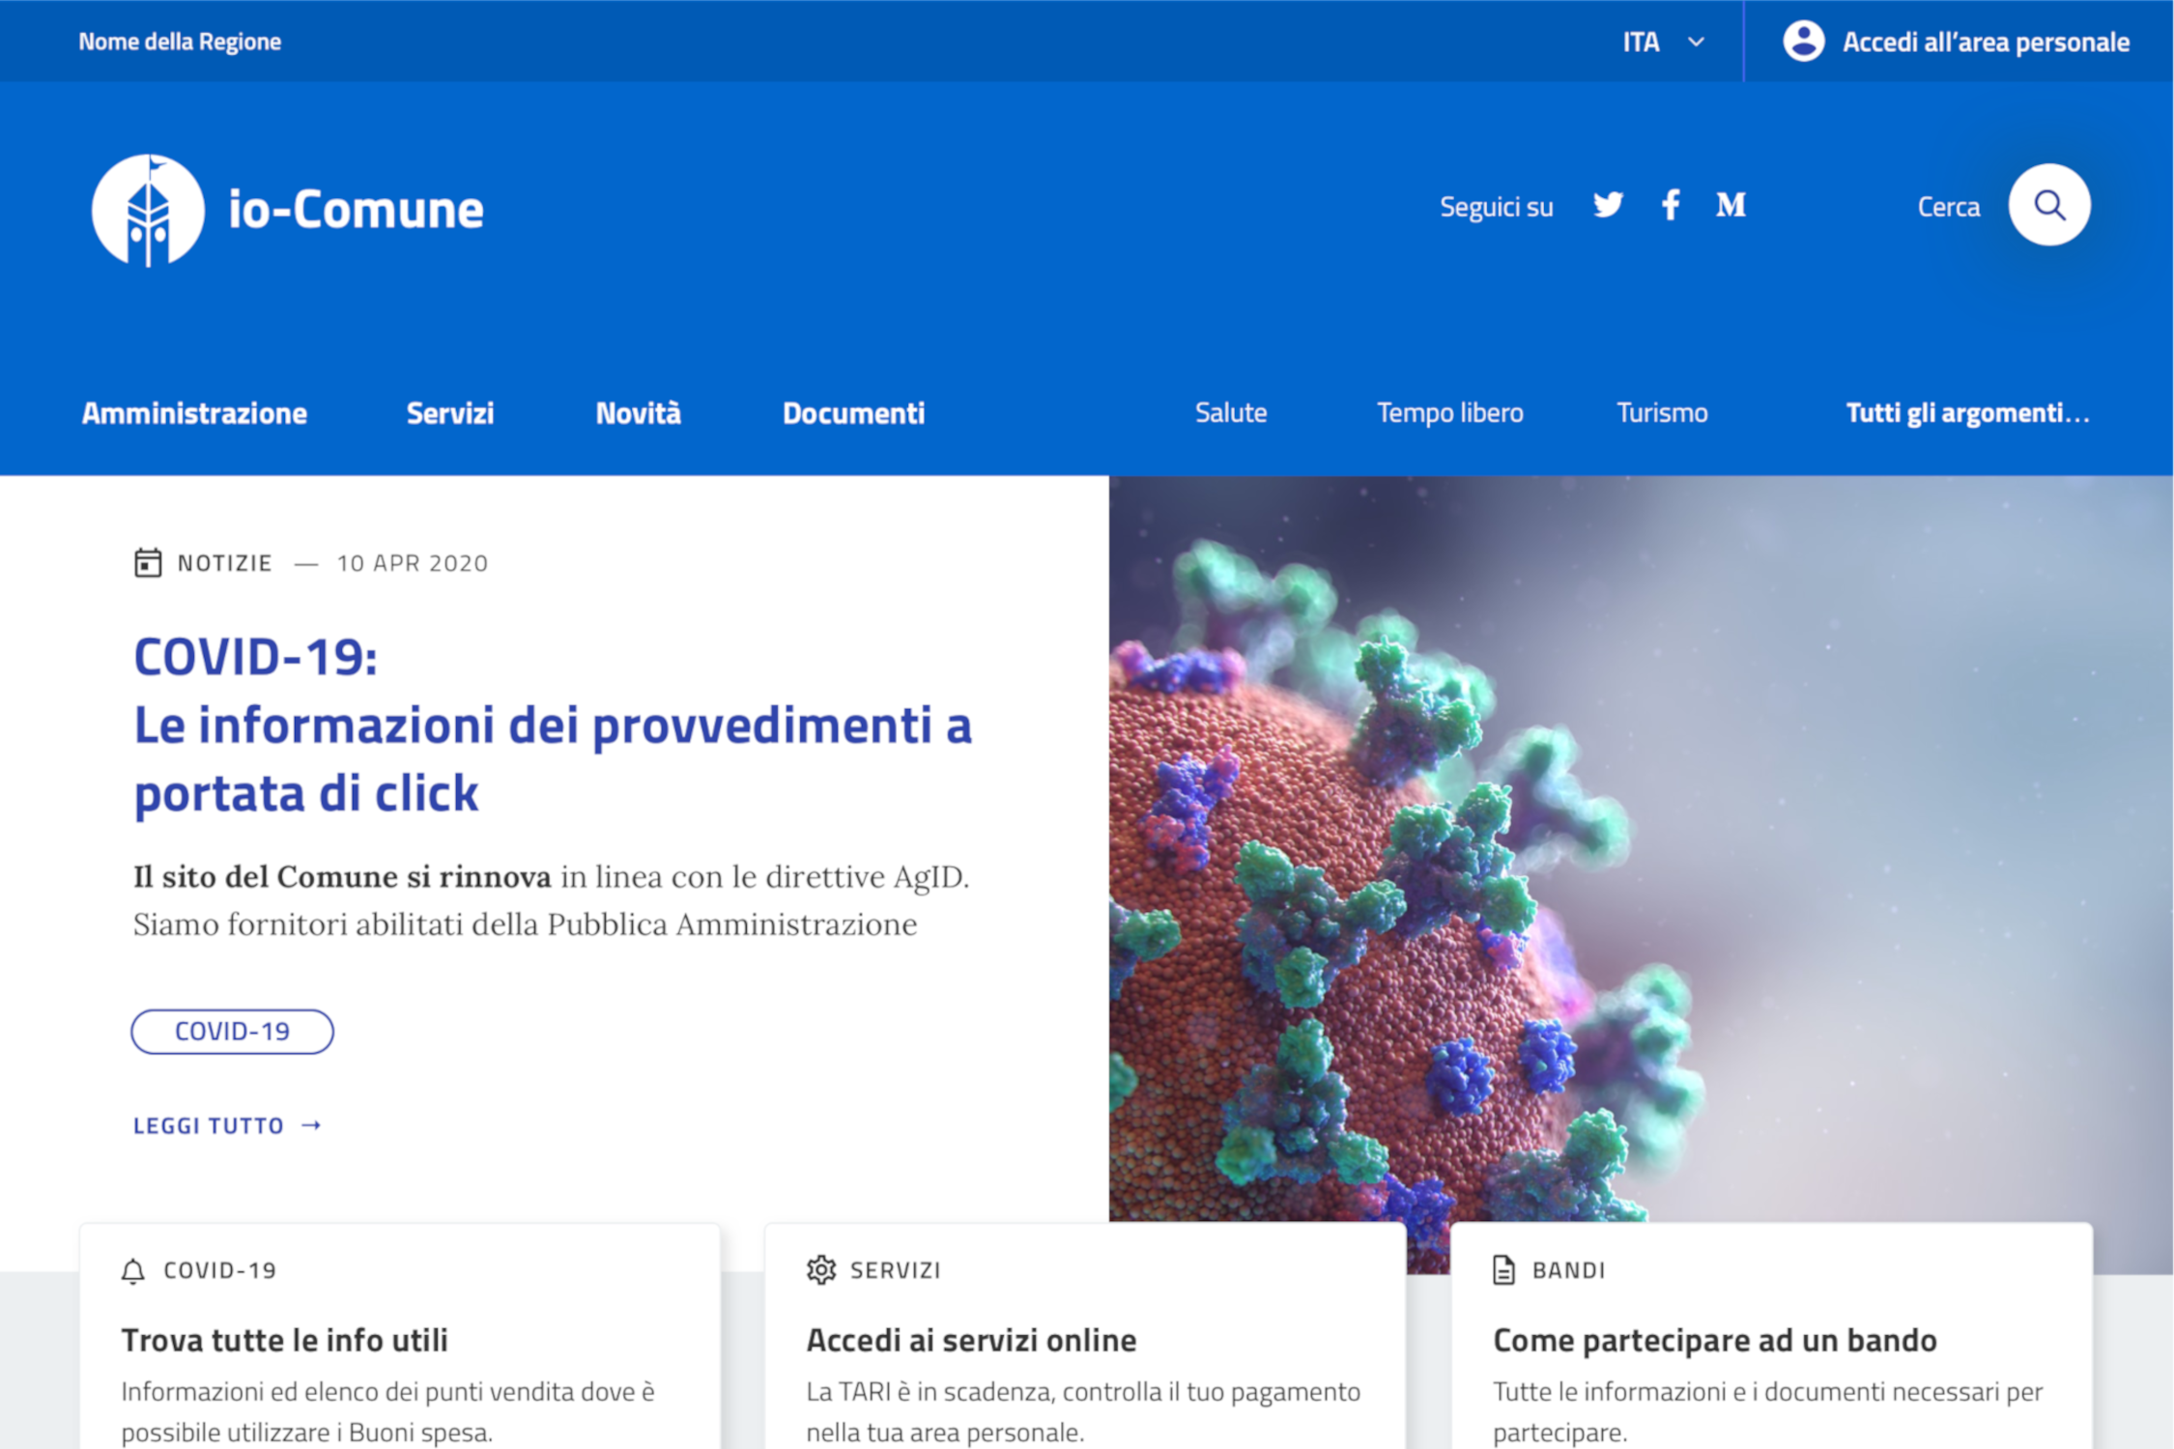This screenshot has height=1449, width=2174.
Task: Click the COVID-19 tag pill button
Action: [x=232, y=1031]
